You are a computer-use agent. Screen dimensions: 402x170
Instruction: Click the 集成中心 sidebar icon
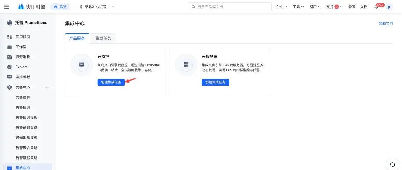[x=9, y=168]
